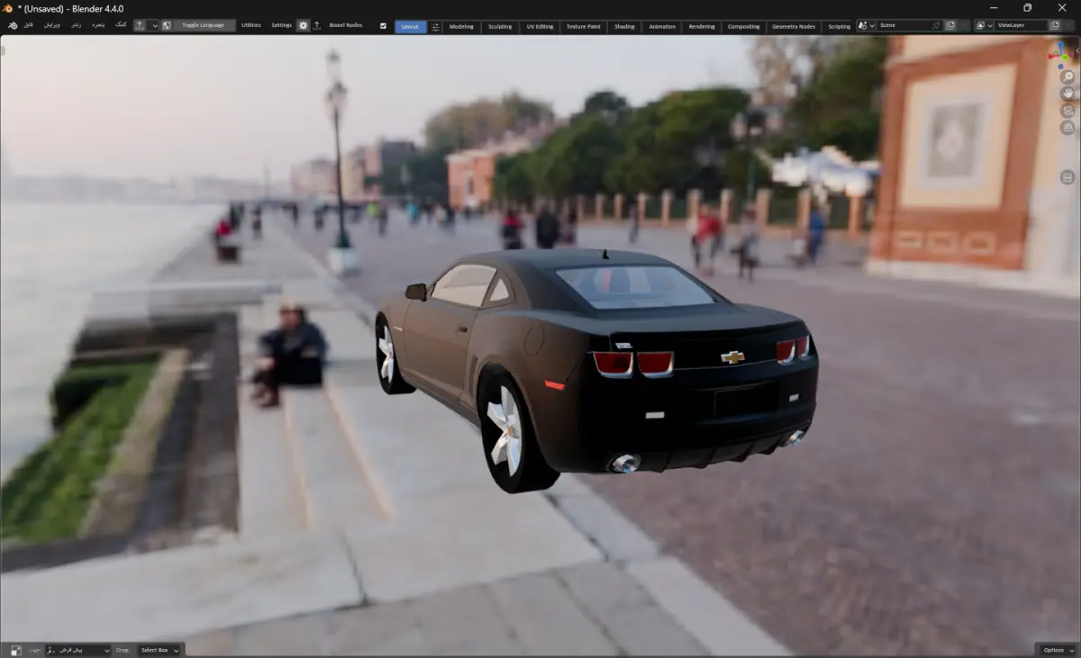Open the پنجره (Window) menu
The image size is (1081, 658).
tap(97, 25)
